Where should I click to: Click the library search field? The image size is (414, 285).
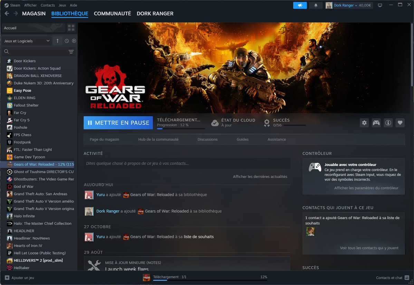pyautogui.click(x=39, y=52)
